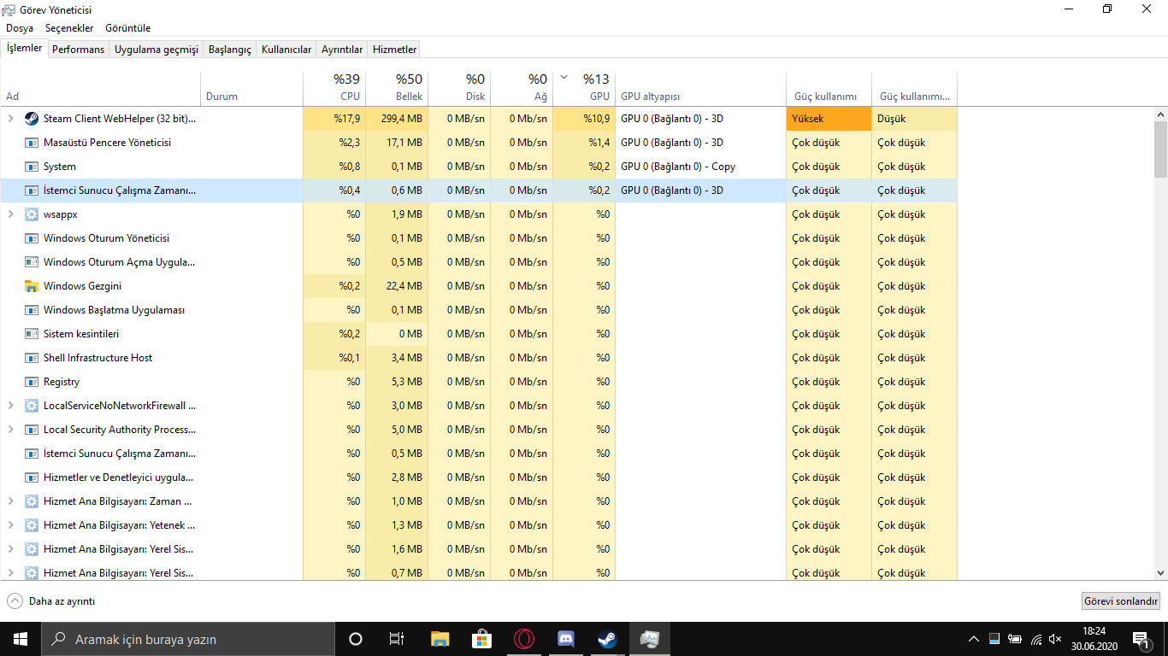This screenshot has height=656, width=1168.
Task: Open the notification center icon
Action: pyautogui.click(x=1141, y=639)
